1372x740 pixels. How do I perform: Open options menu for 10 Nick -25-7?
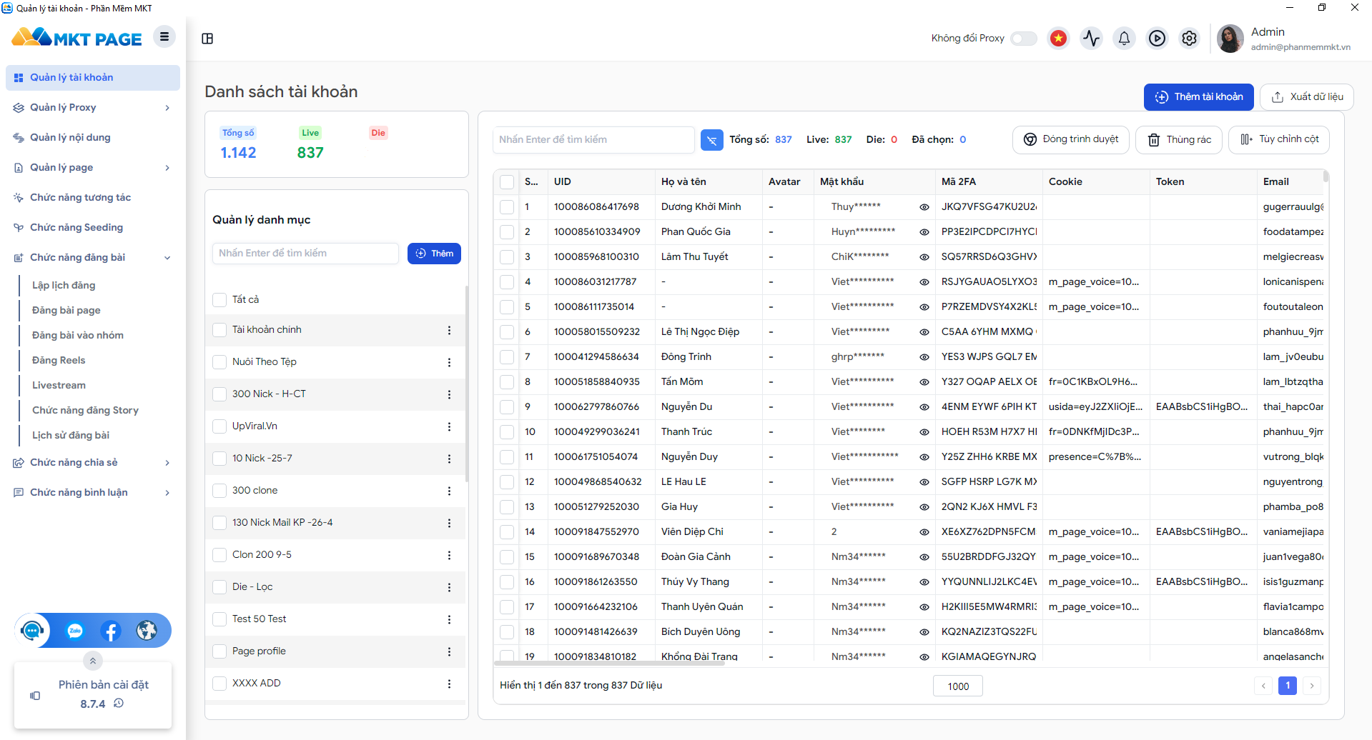tap(449, 459)
